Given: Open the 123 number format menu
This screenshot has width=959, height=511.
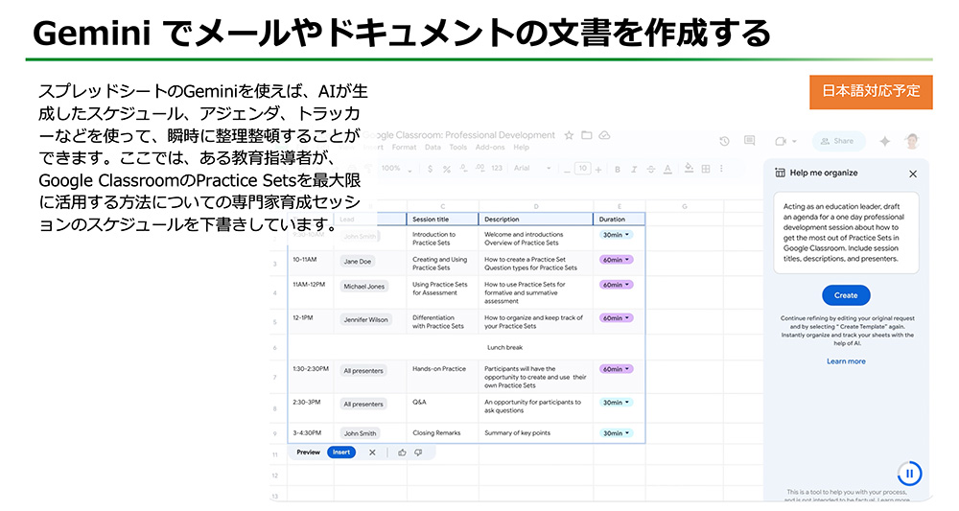Looking at the screenshot, I should click(x=497, y=169).
